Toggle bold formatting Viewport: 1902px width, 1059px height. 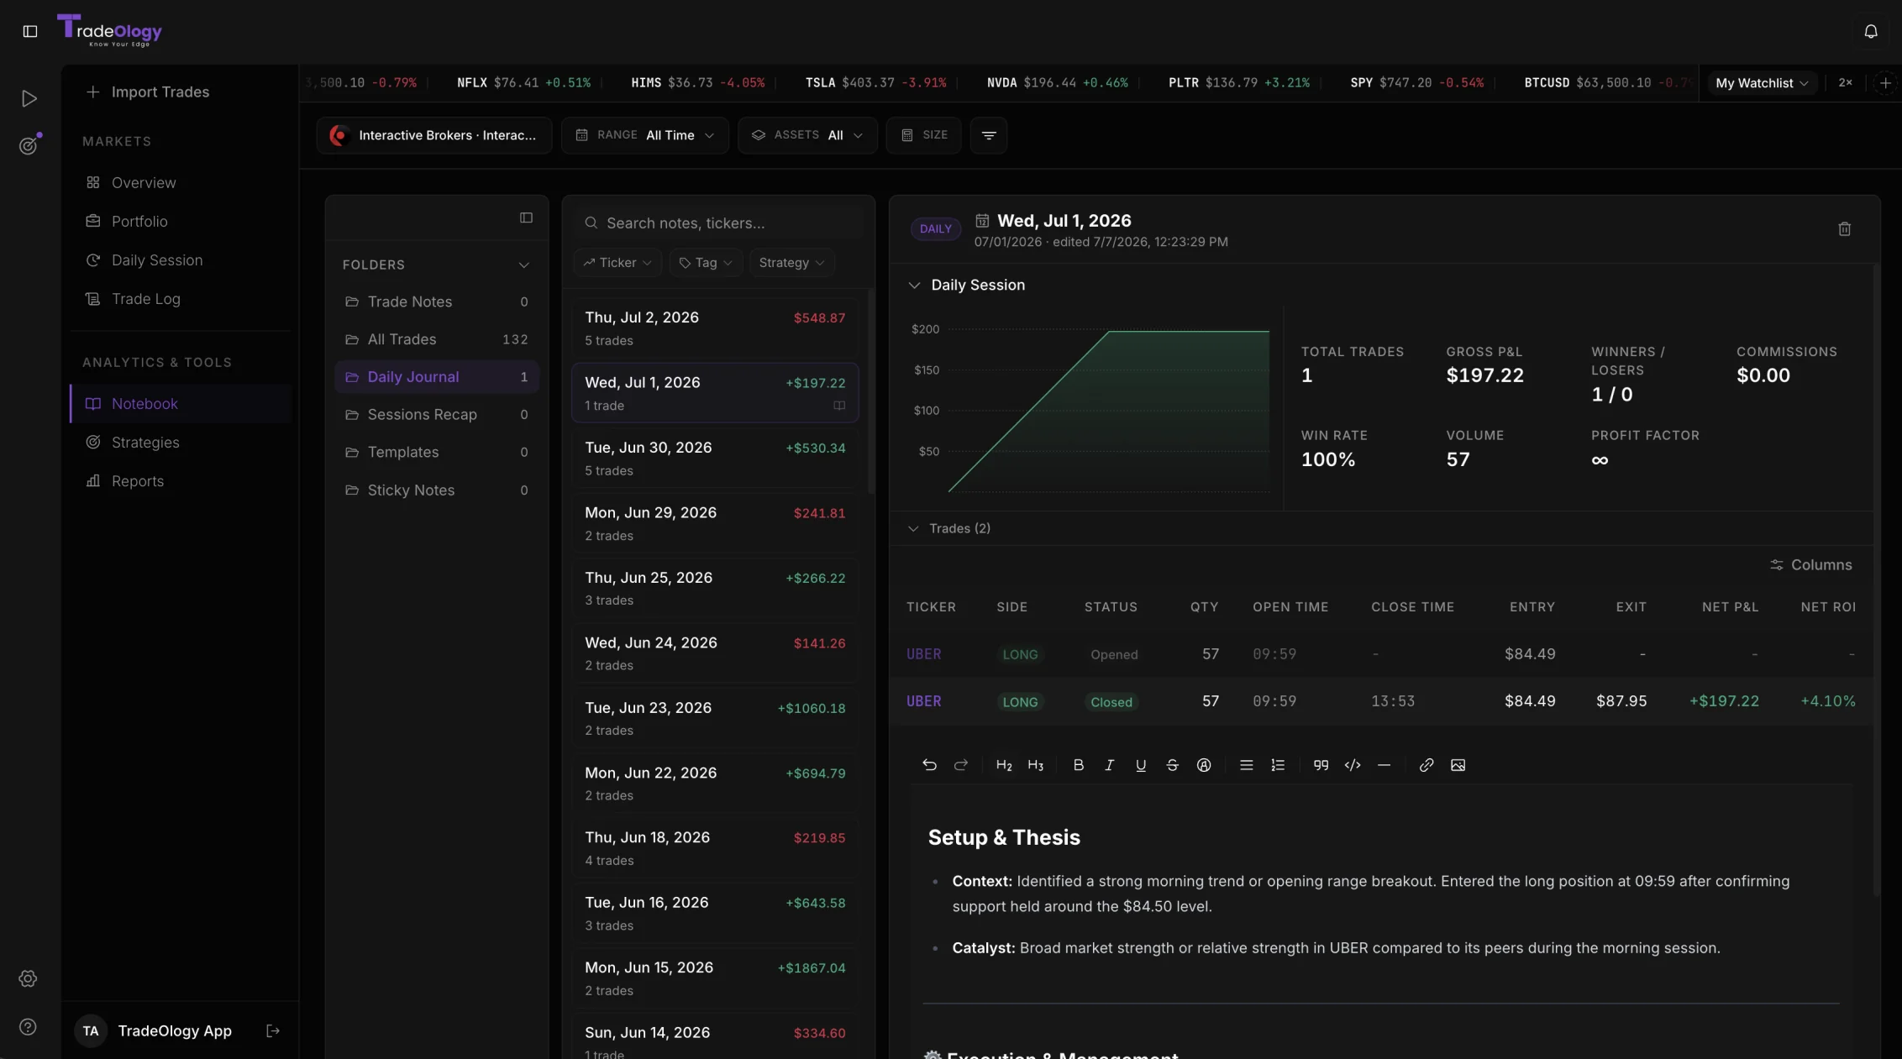point(1079,765)
